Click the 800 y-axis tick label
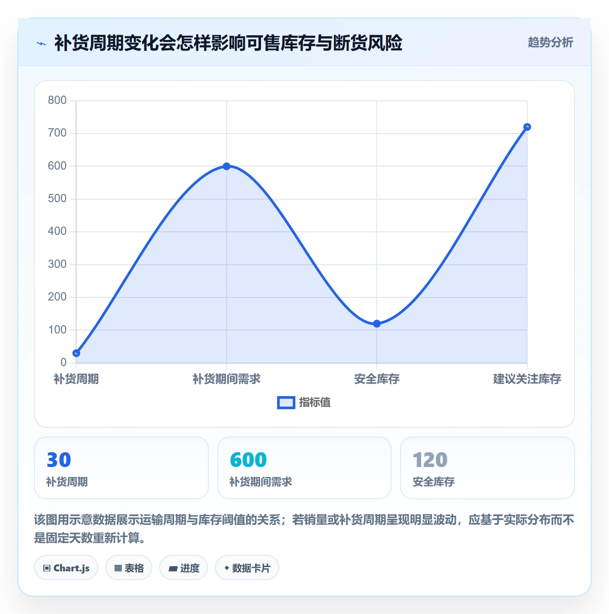 (57, 100)
